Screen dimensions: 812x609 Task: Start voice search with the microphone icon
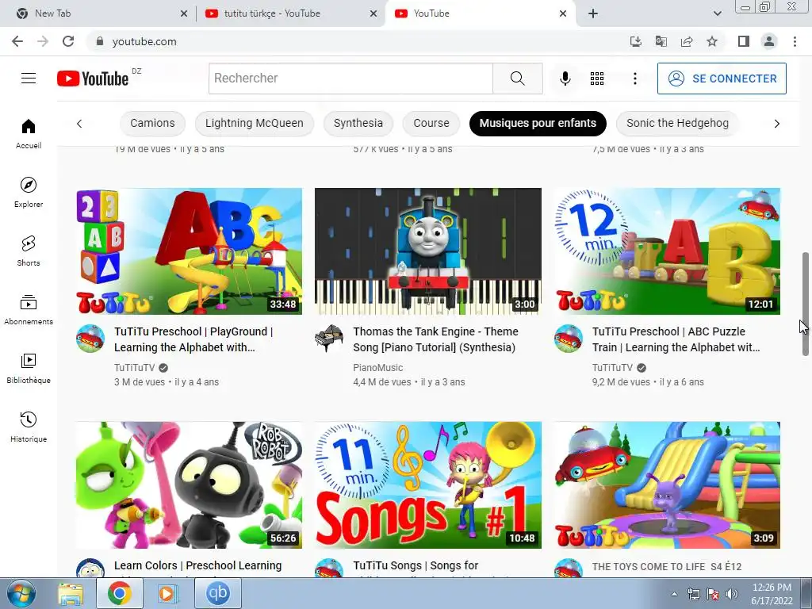(565, 79)
